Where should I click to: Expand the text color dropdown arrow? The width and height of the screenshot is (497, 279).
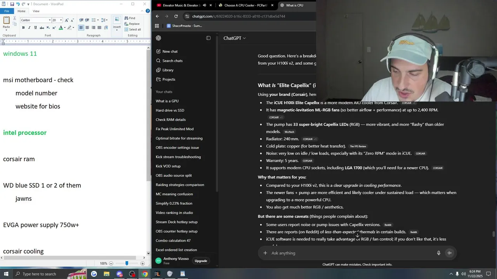point(64,28)
